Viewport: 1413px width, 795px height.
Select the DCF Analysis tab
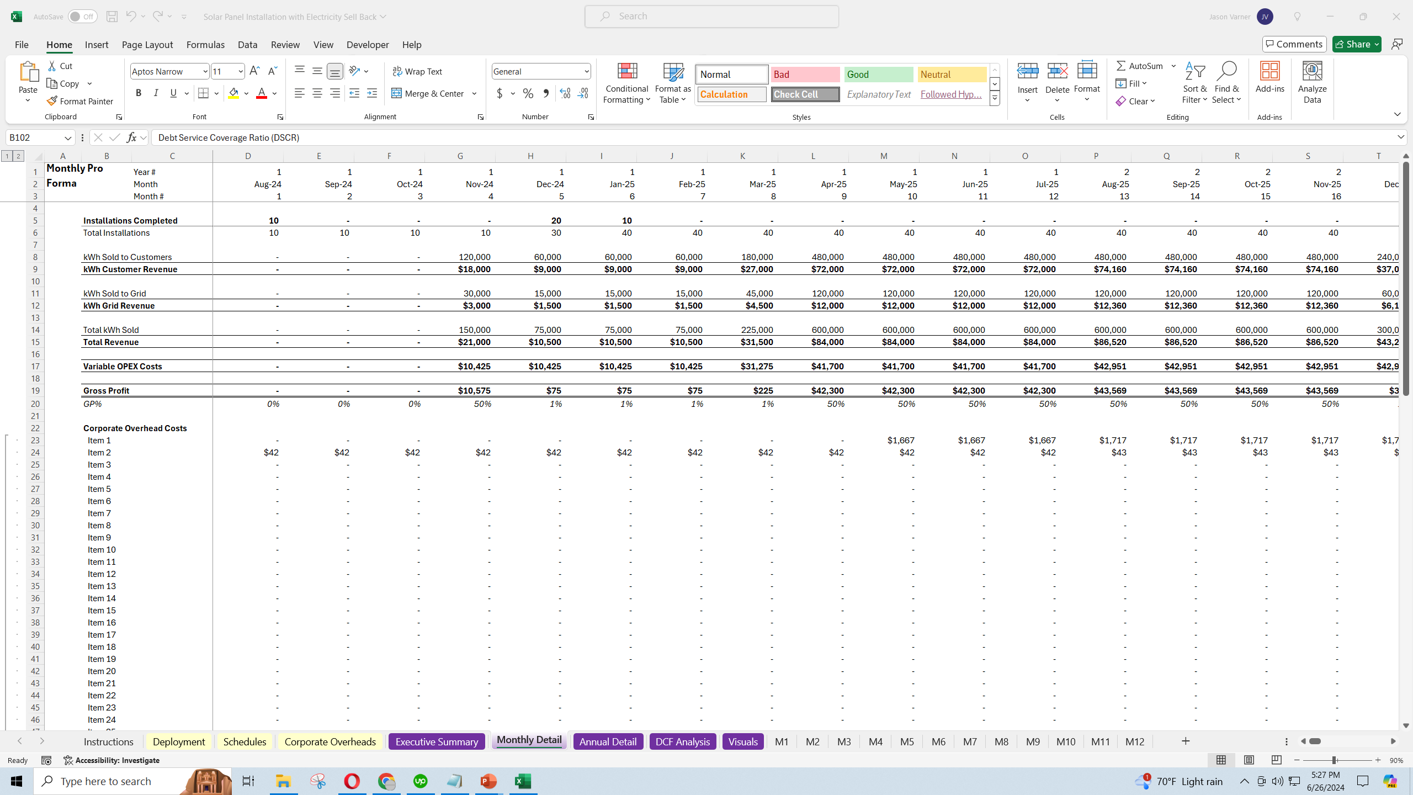pyautogui.click(x=682, y=741)
